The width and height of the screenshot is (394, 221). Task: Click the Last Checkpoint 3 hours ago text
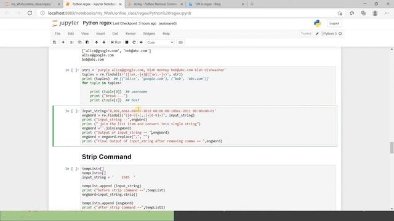134,23
